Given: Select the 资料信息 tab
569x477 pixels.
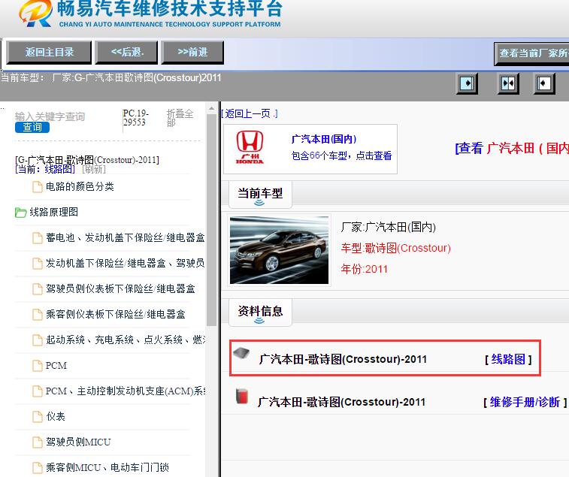Looking at the screenshot, I should point(260,312).
